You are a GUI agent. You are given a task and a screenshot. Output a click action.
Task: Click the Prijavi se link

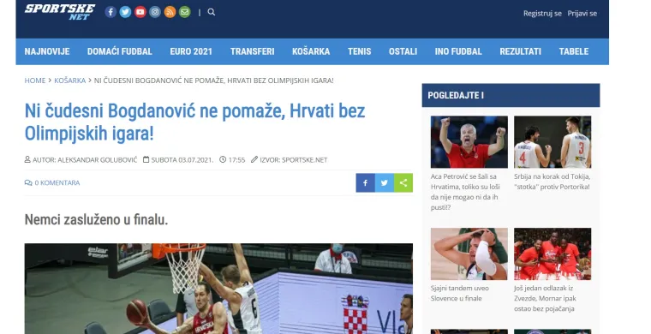(582, 14)
